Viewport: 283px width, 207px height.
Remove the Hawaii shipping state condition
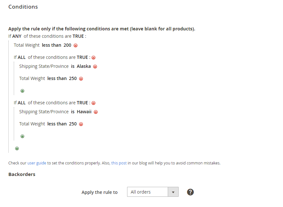96,112
